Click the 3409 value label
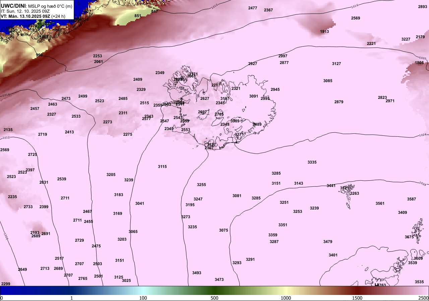The image size is (429, 301). click(x=403, y=213)
